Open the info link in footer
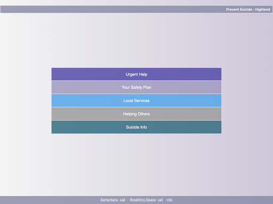 tap(170, 200)
